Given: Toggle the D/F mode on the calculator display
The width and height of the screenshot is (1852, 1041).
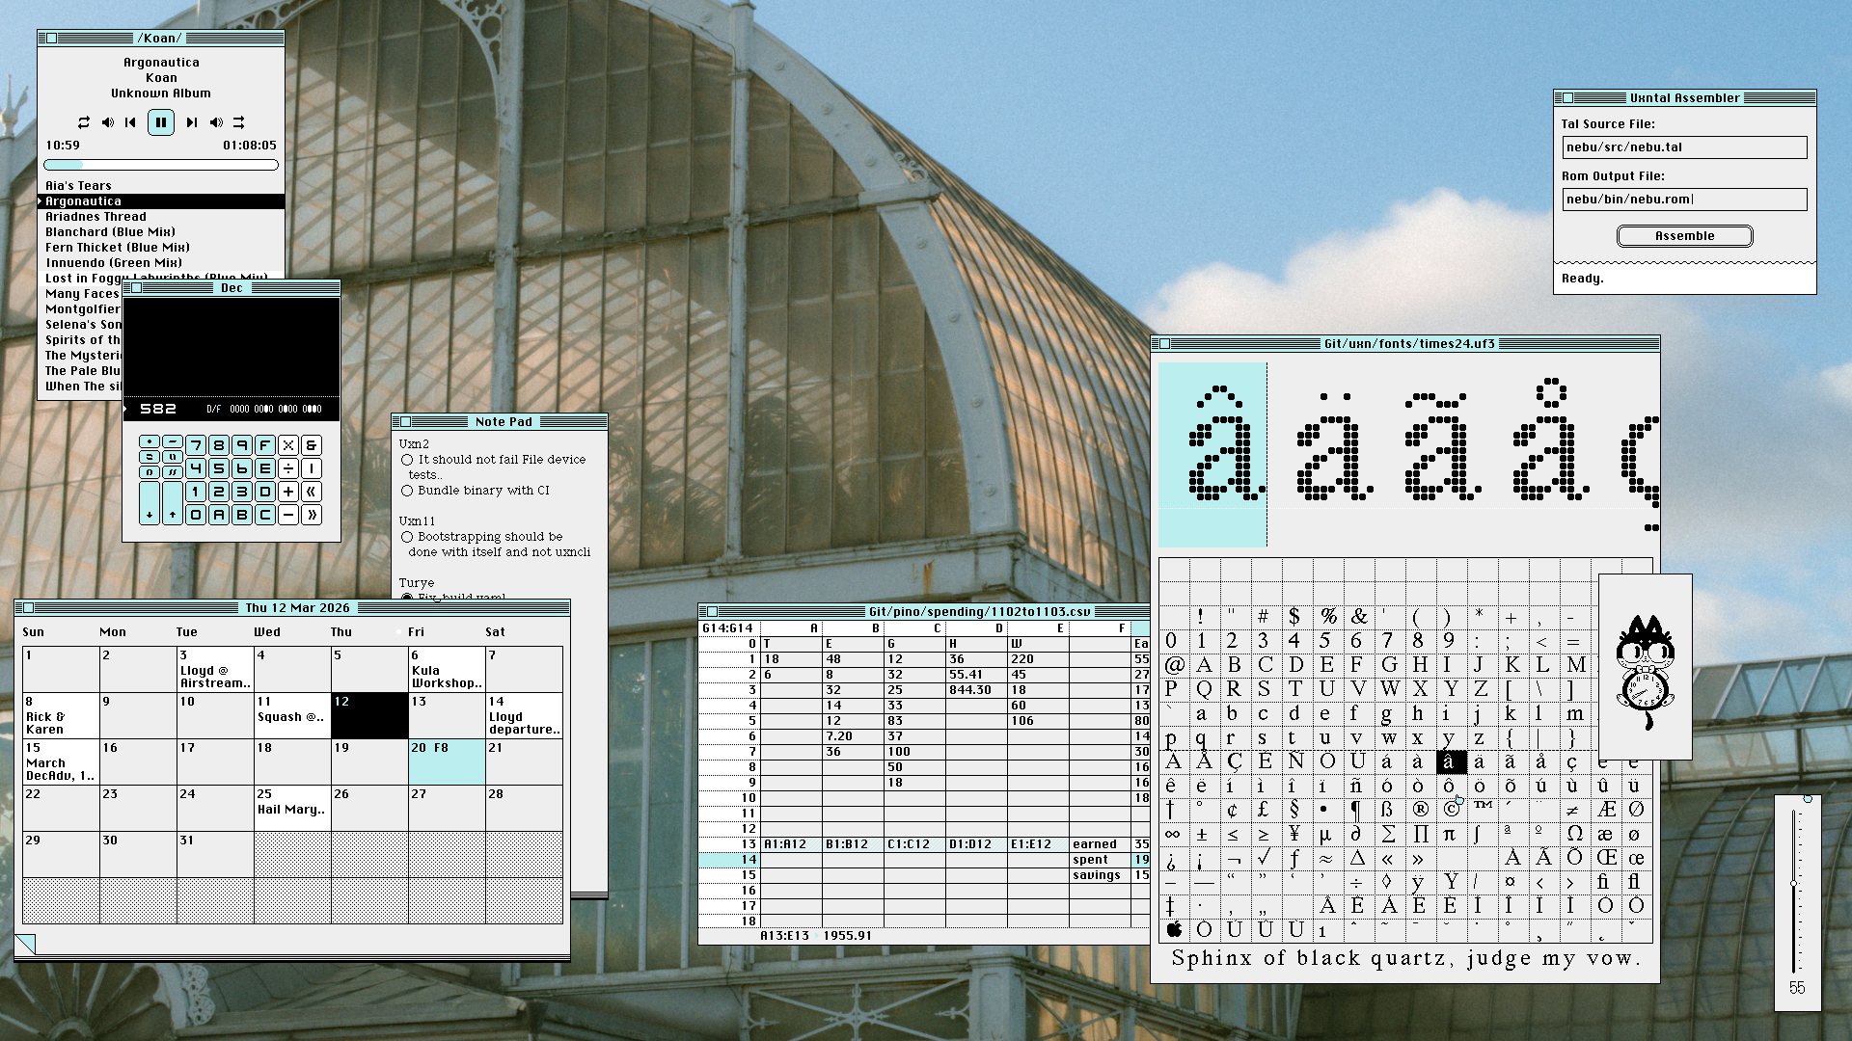Looking at the screenshot, I should tap(213, 409).
